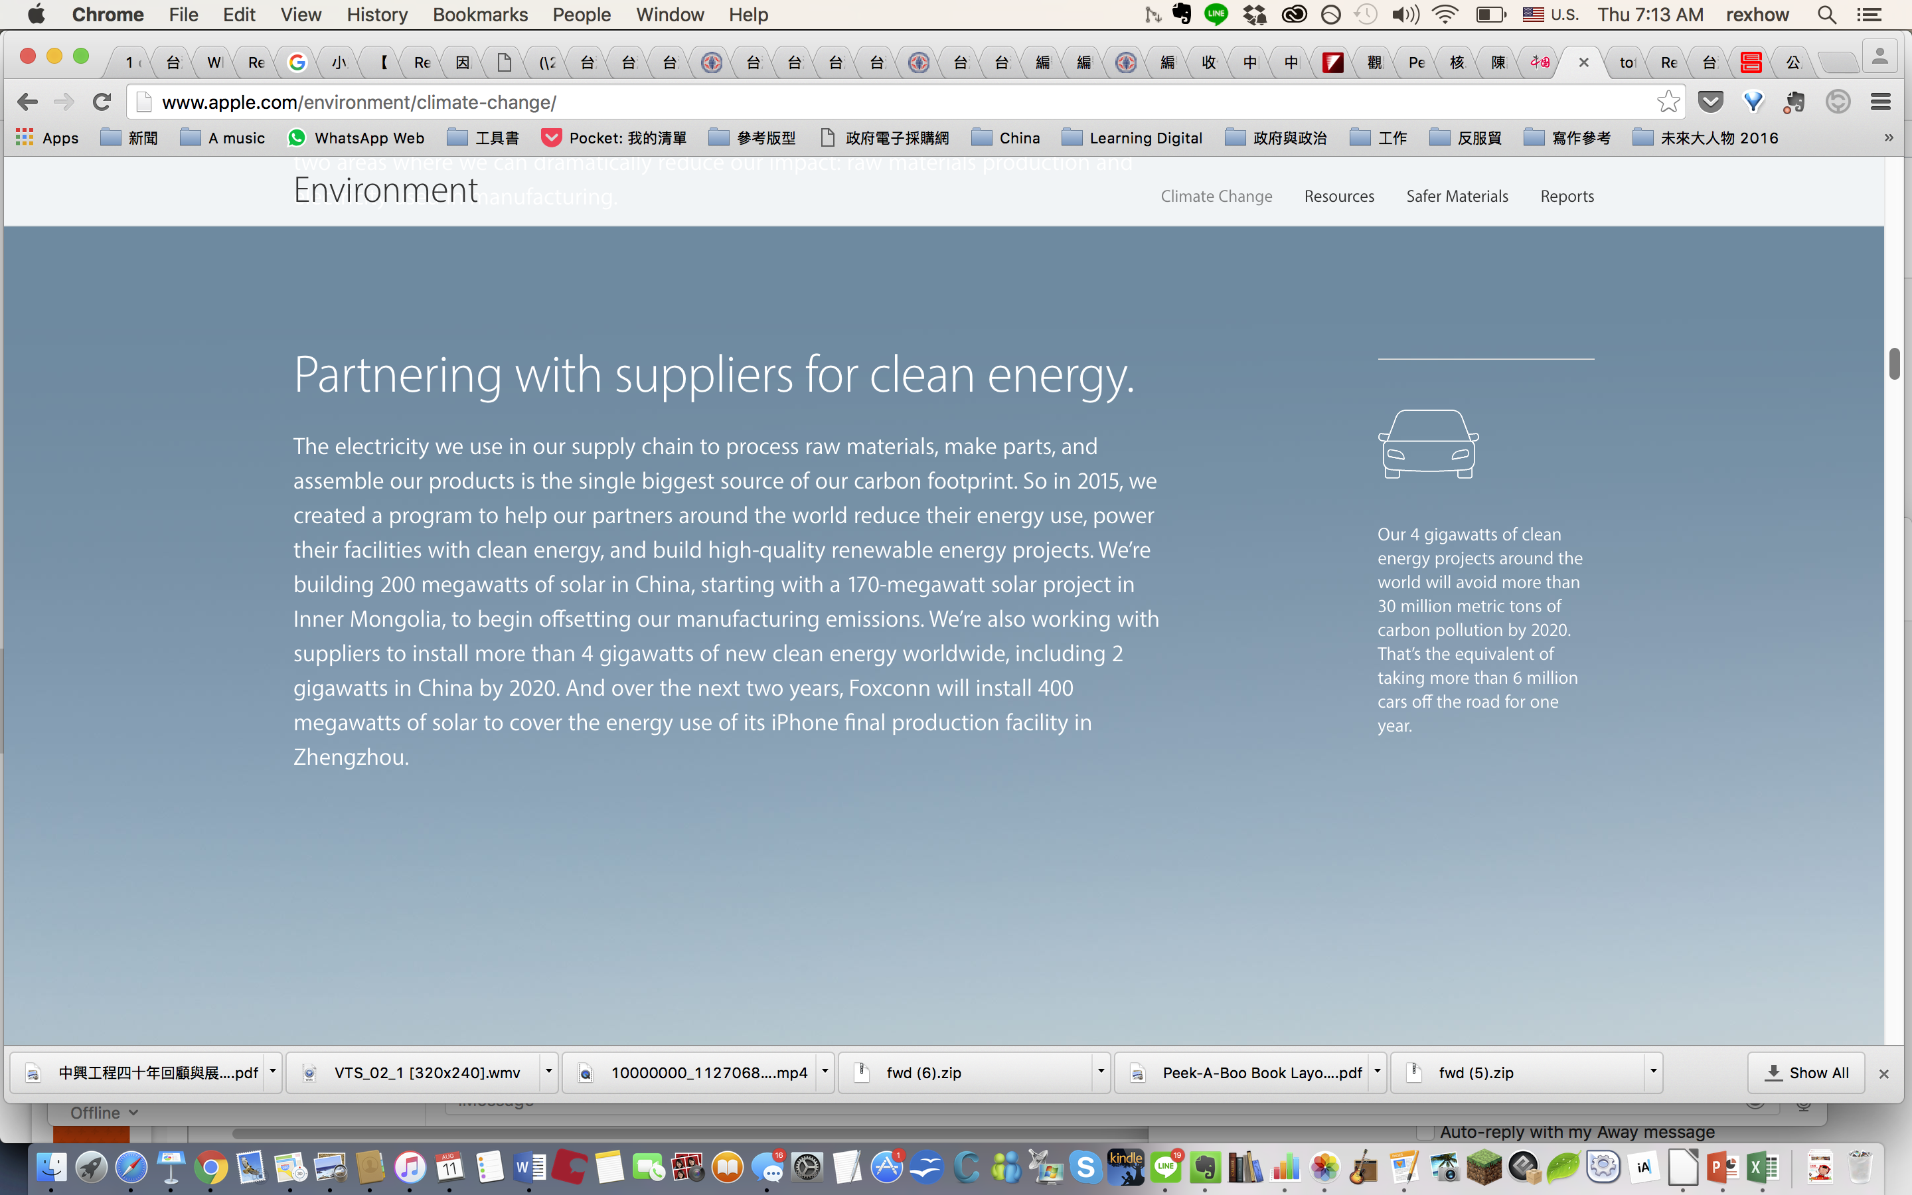The width and height of the screenshot is (1912, 1195).
Task: Expand options for Peek-A-Boo Book Layo pdf download
Action: coord(1377,1072)
